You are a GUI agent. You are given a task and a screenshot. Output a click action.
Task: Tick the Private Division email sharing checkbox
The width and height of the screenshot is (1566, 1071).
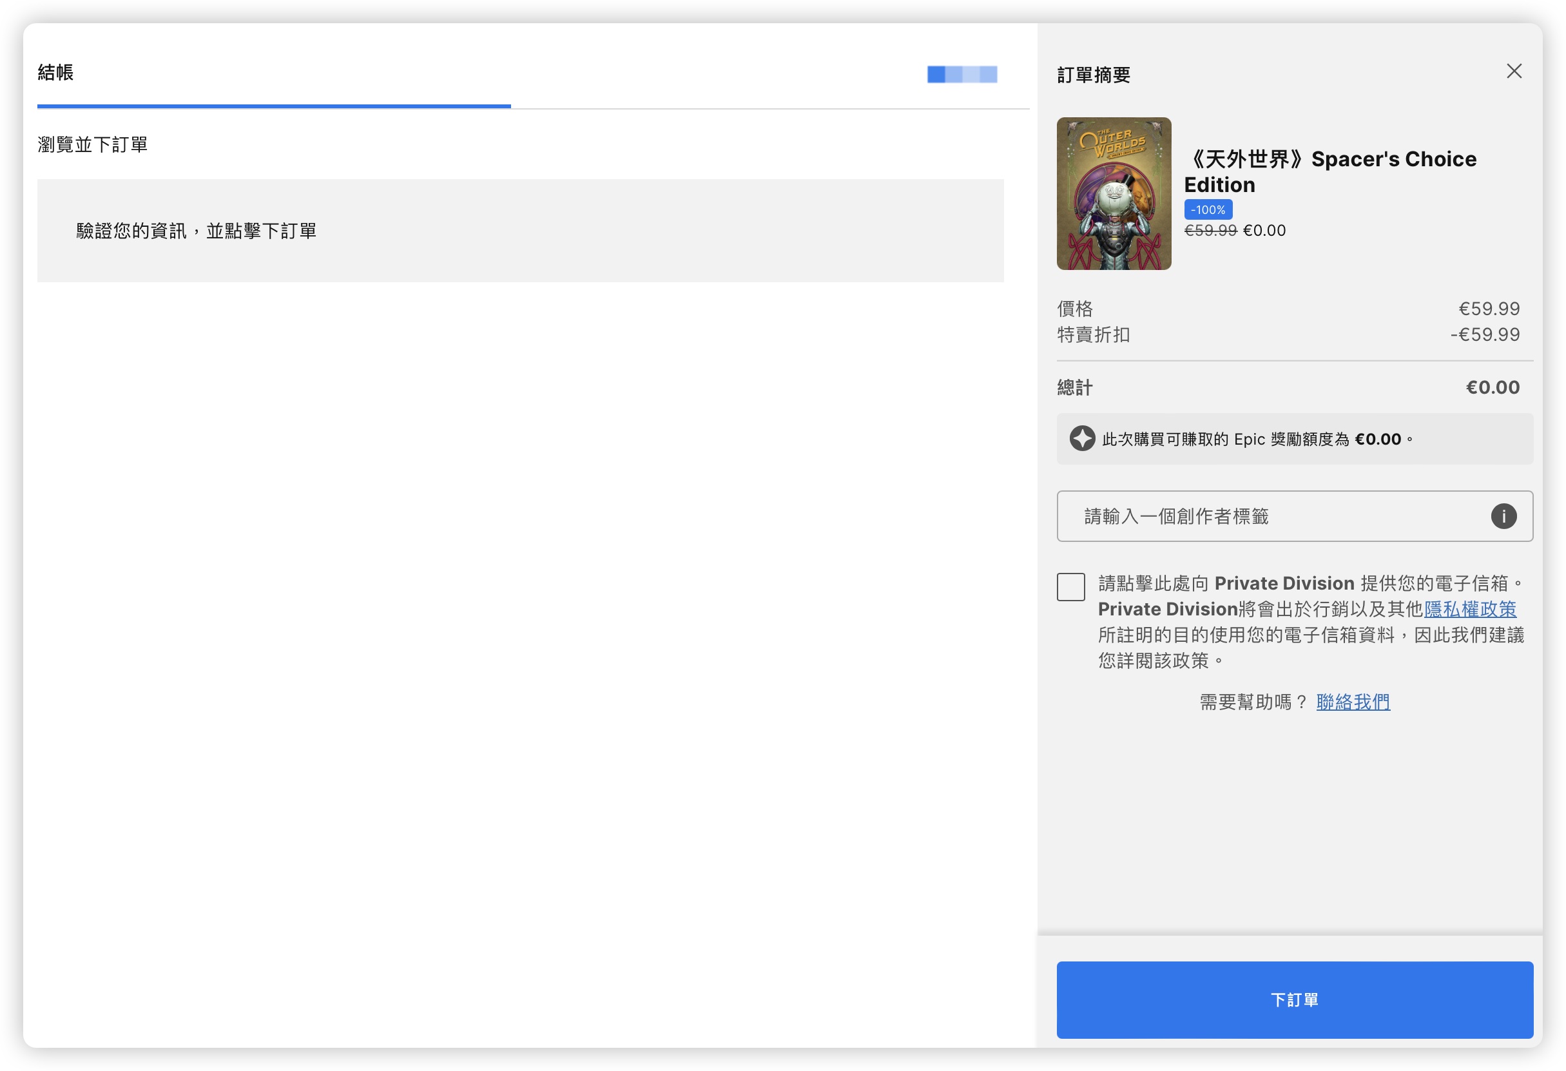1070,586
